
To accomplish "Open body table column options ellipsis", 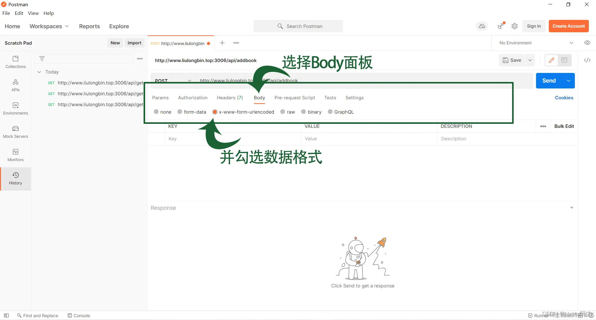I will pyautogui.click(x=543, y=126).
